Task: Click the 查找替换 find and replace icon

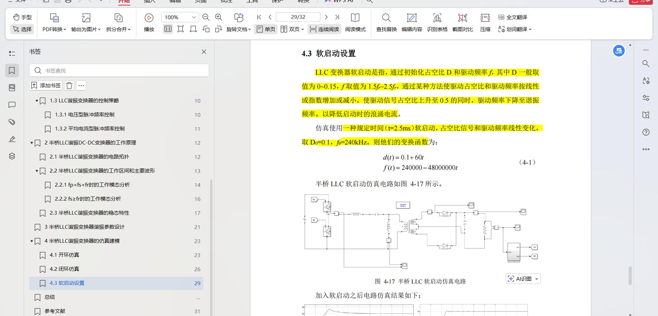Action: click(x=386, y=23)
